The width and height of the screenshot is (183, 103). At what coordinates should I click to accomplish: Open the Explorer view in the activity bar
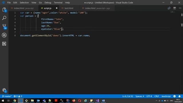pyautogui.click(x=4, y=10)
